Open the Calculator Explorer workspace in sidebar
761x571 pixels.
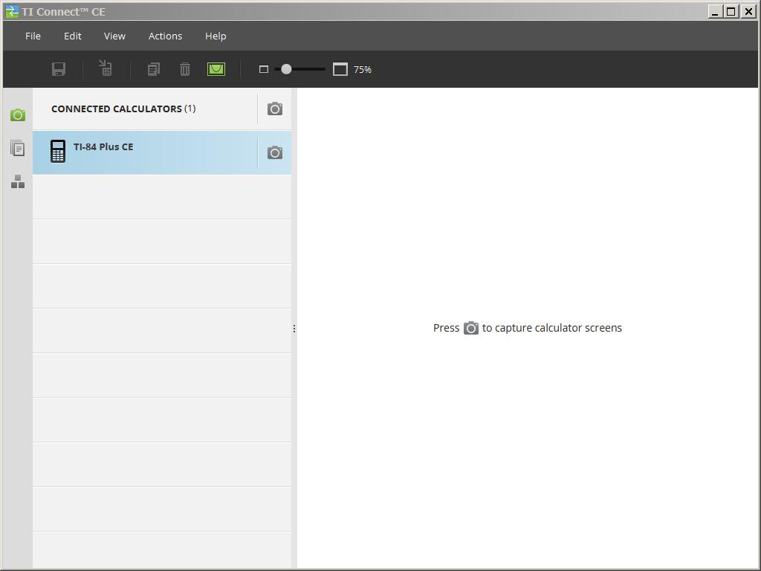click(18, 148)
